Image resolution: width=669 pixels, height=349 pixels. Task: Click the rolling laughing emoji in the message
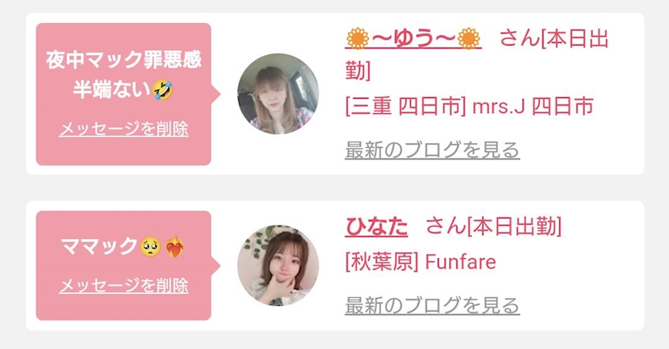tap(163, 90)
